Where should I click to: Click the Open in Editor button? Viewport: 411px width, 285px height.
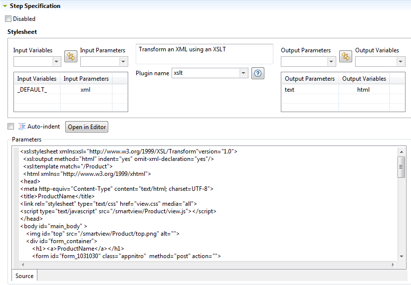[87, 127]
